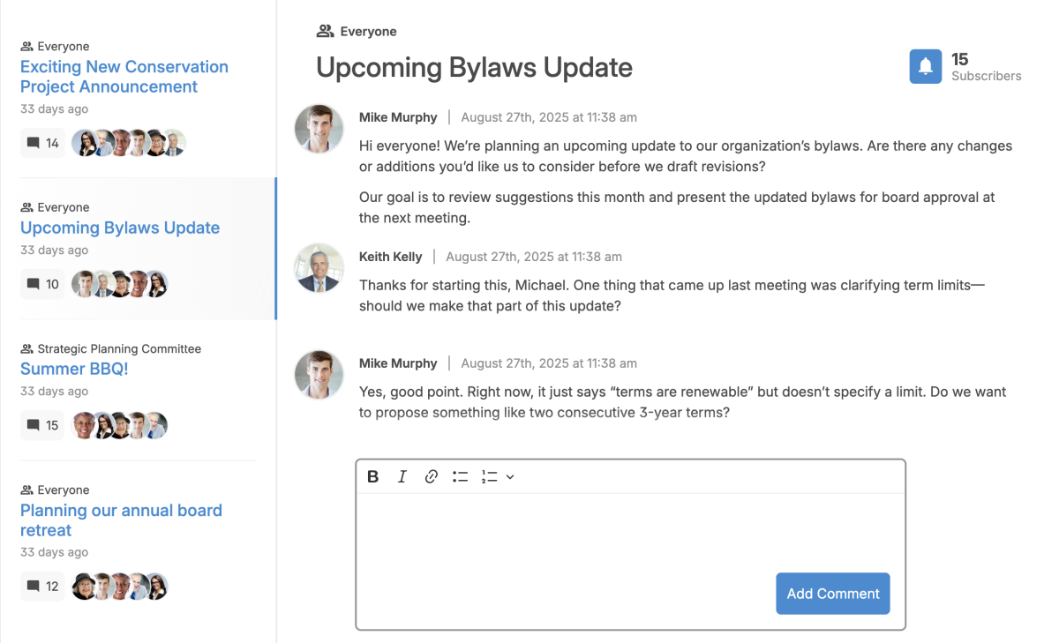
Task: Create a bulleted list in the comment editor
Action: click(460, 476)
